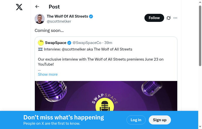Click the SwapSpace account name
The height and width of the screenshot is (129, 202).
click(x=56, y=43)
